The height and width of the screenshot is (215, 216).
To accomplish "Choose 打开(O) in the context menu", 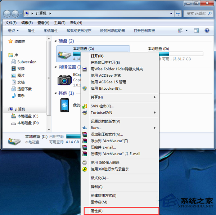I will tap(120, 56).
